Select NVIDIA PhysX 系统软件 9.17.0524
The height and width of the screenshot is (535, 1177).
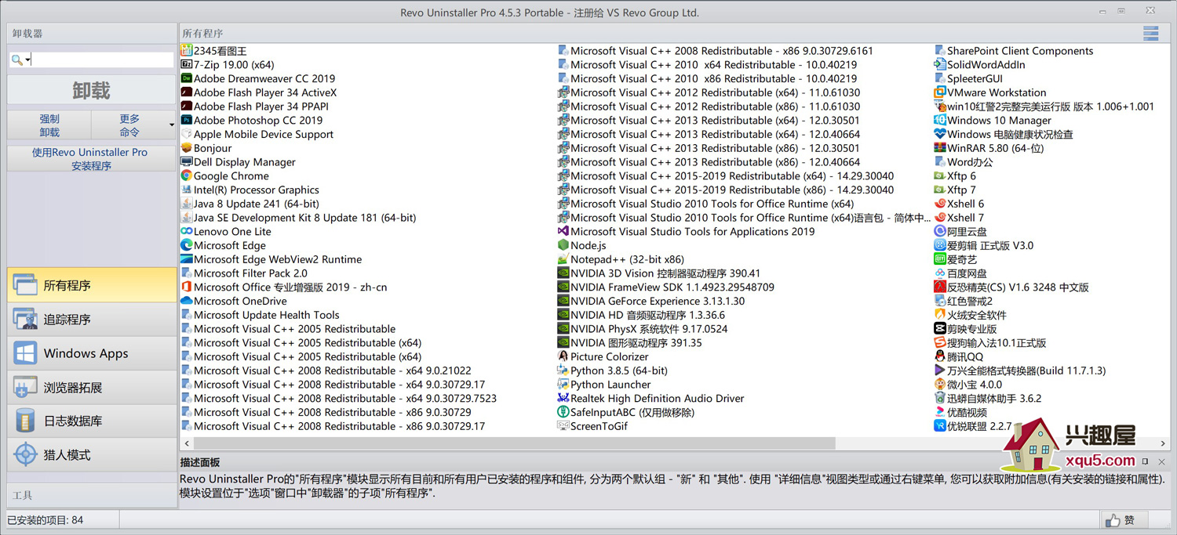pyautogui.click(x=642, y=329)
